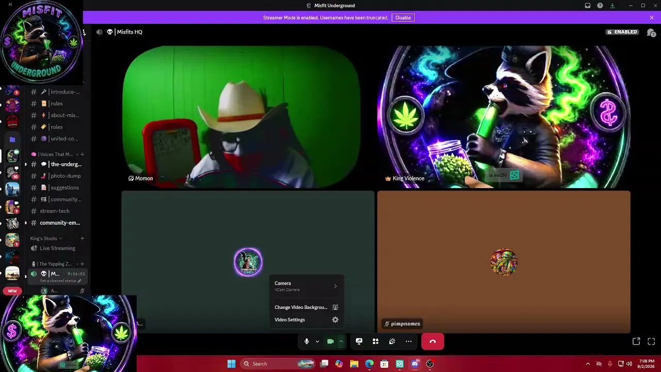Join the Live Streaming voice channel
The height and width of the screenshot is (372, 661).
click(x=56, y=248)
